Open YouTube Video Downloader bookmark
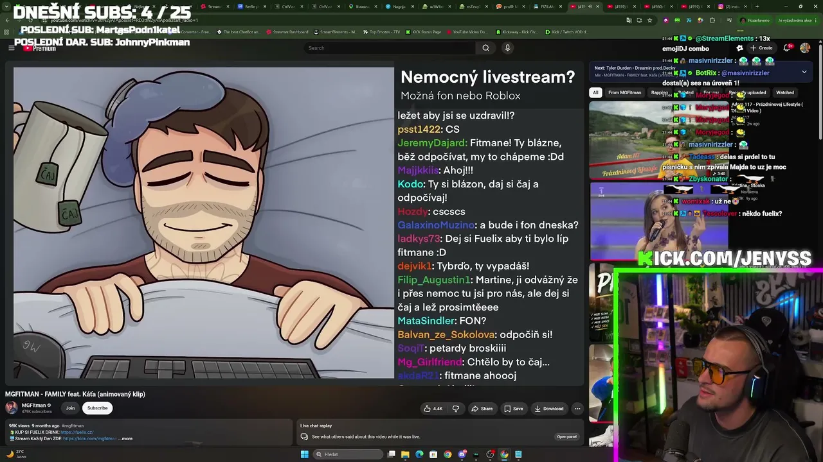823x462 pixels. point(467,31)
